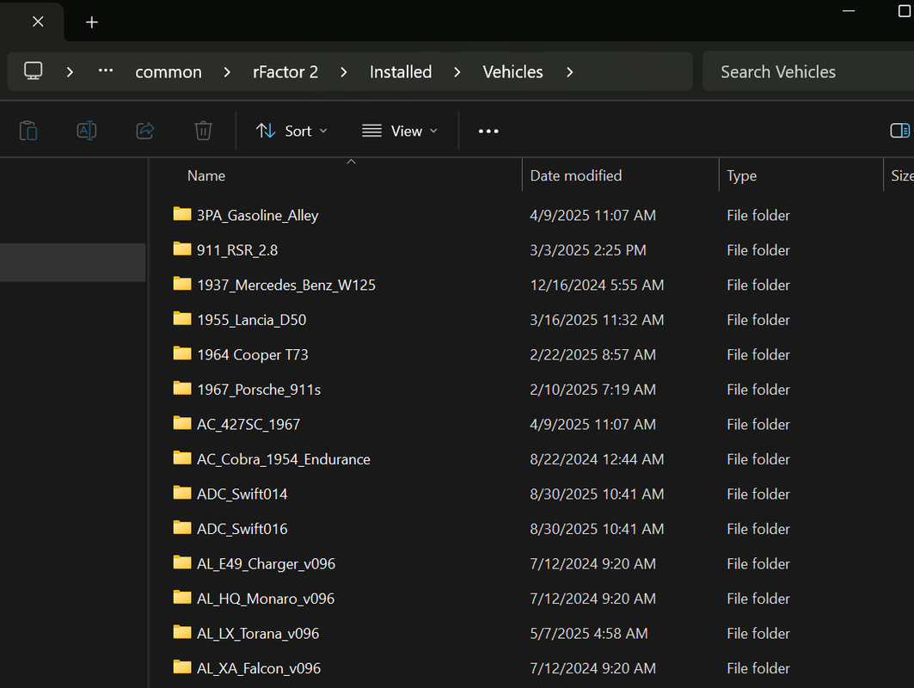Toggle the details pane icon
The height and width of the screenshot is (688, 914).
click(x=899, y=131)
